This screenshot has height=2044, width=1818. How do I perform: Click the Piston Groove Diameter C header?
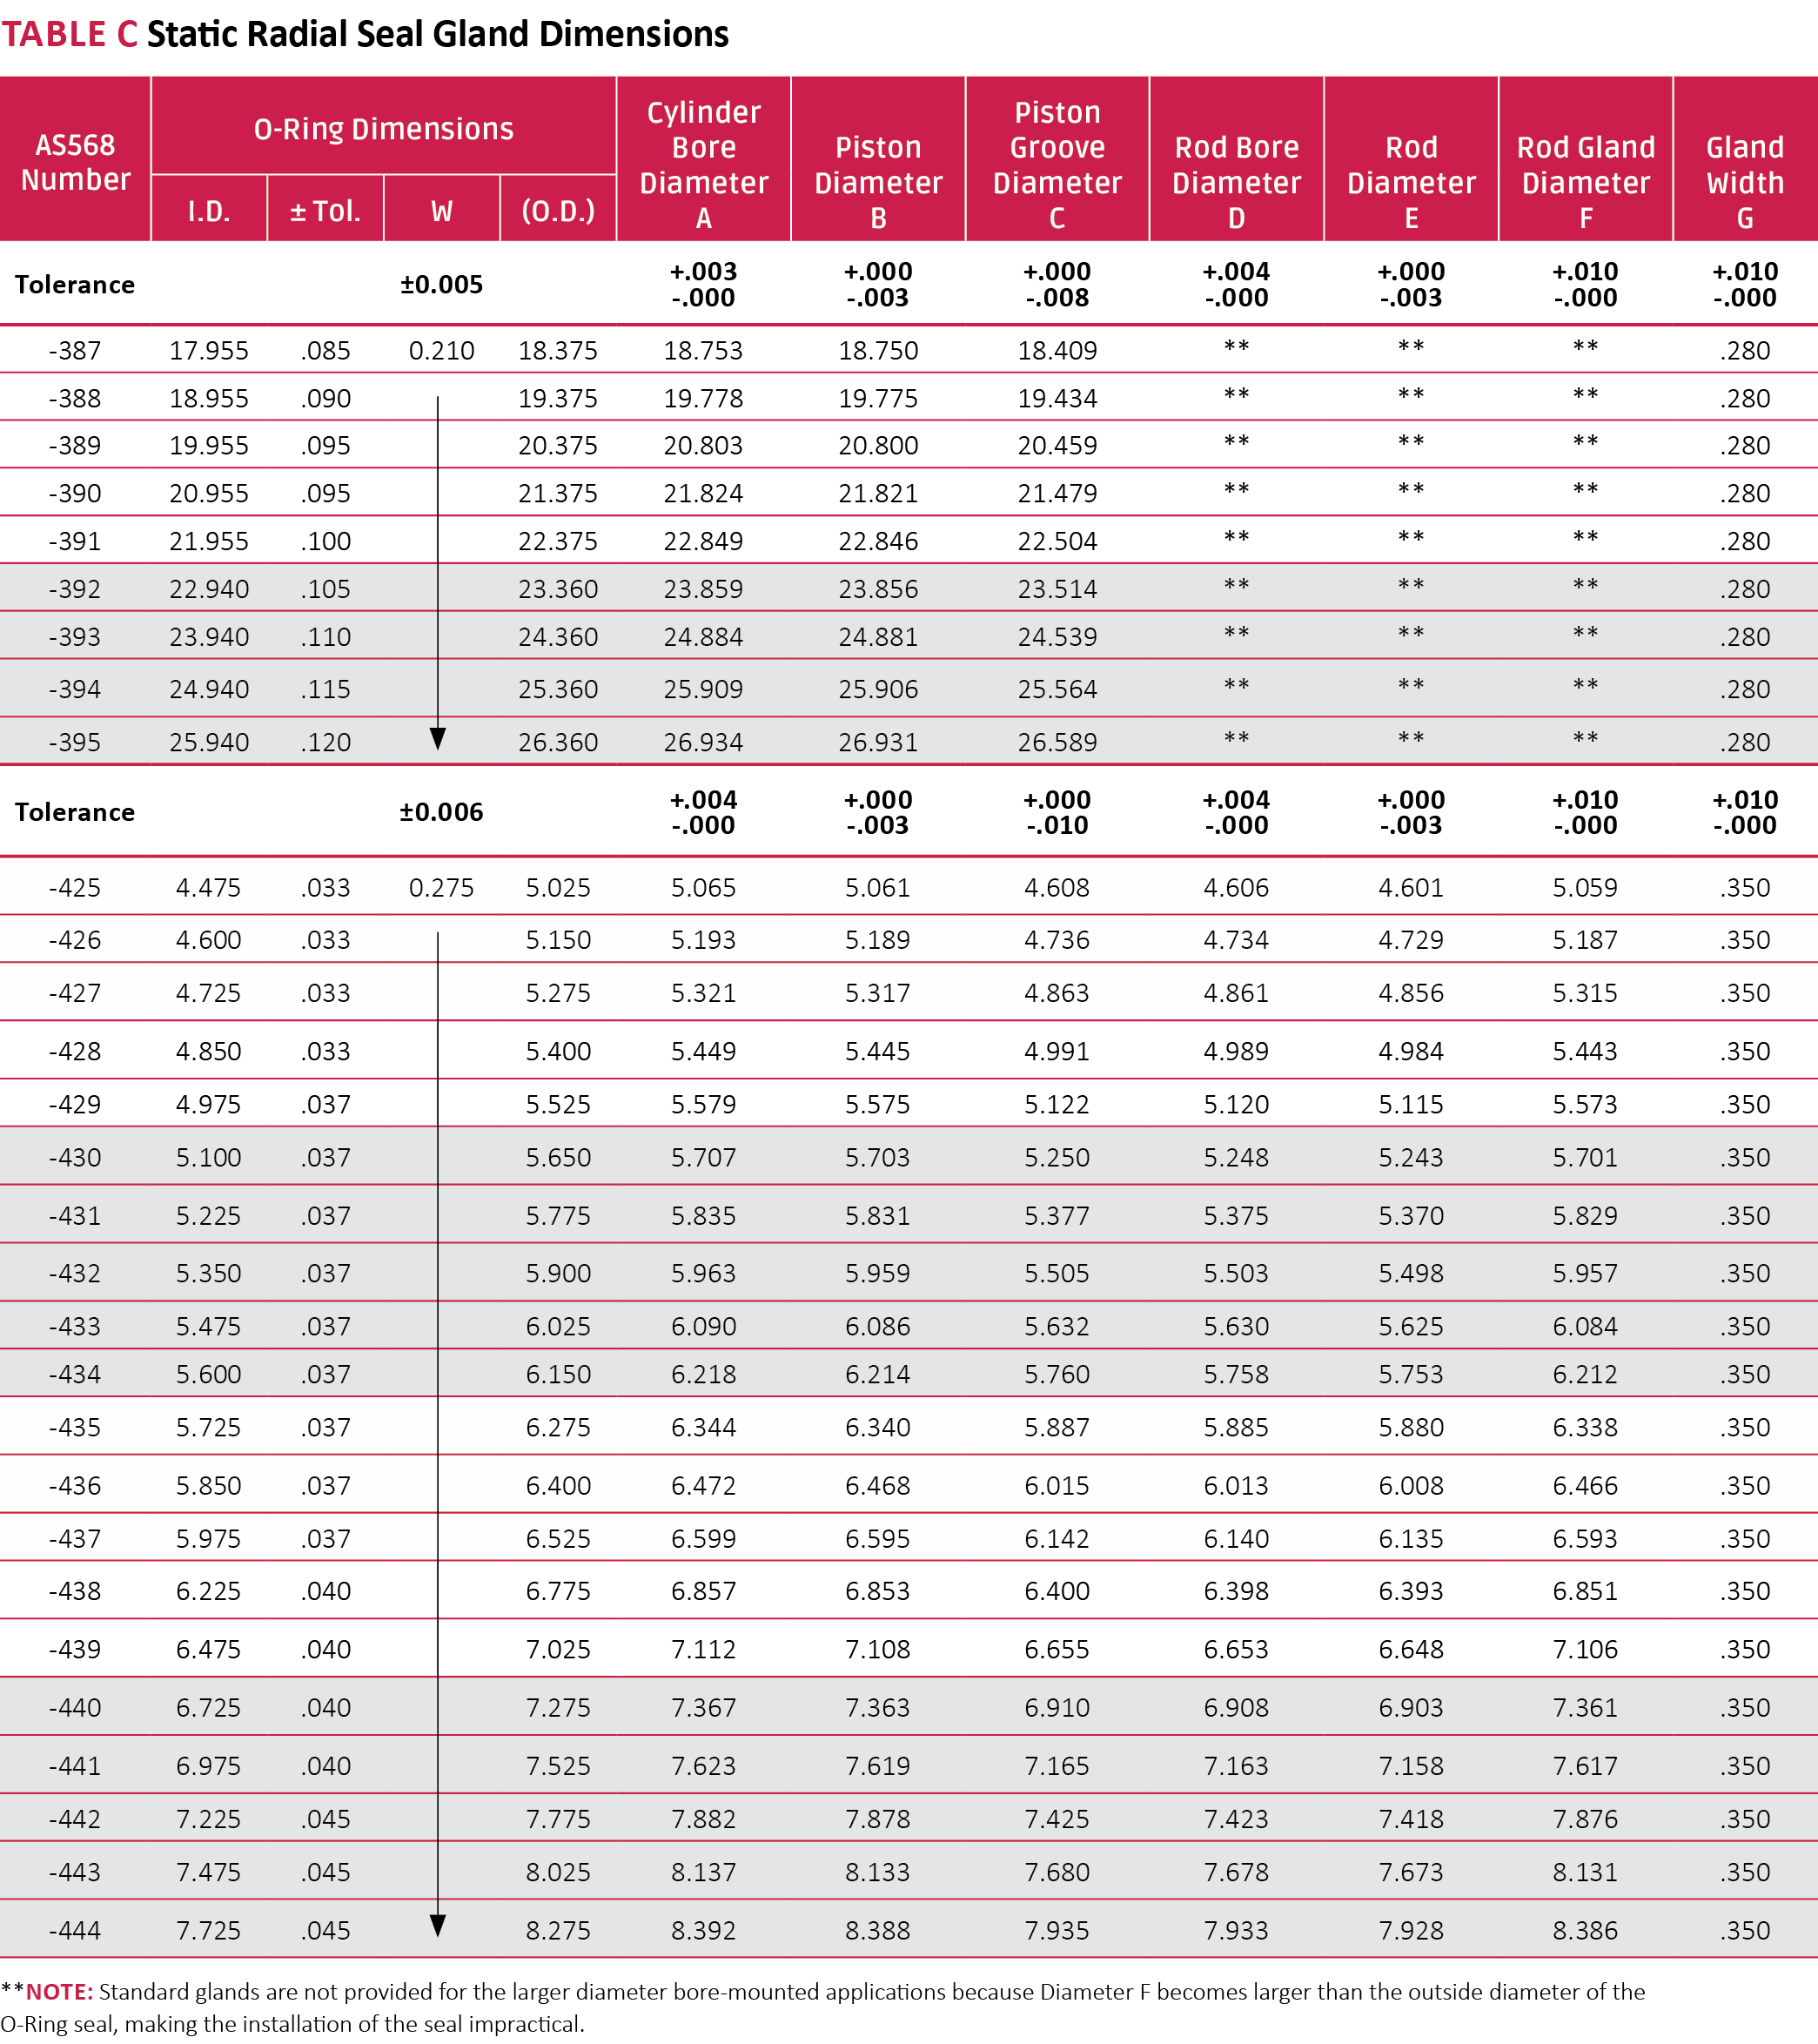click(1057, 164)
